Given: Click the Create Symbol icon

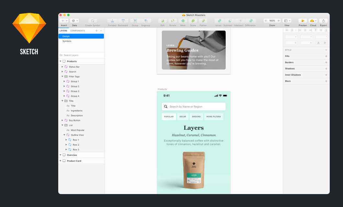Looking at the screenshot, I should pos(93,21).
